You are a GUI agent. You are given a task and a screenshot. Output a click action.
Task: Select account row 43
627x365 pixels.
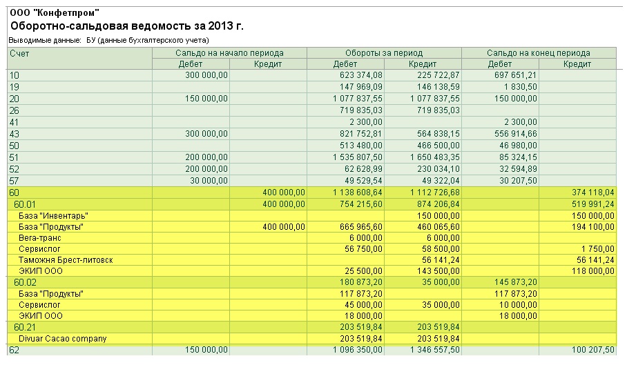click(x=312, y=134)
